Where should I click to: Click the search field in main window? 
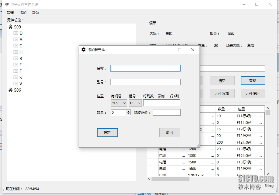click(232, 69)
